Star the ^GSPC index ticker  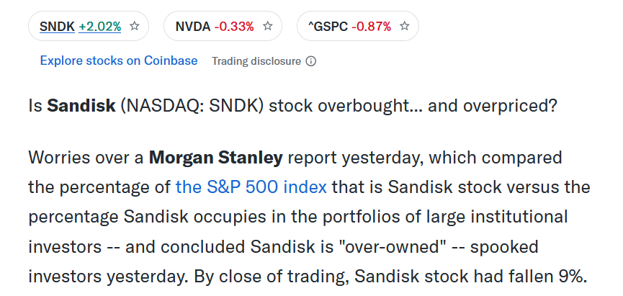[x=405, y=26]
